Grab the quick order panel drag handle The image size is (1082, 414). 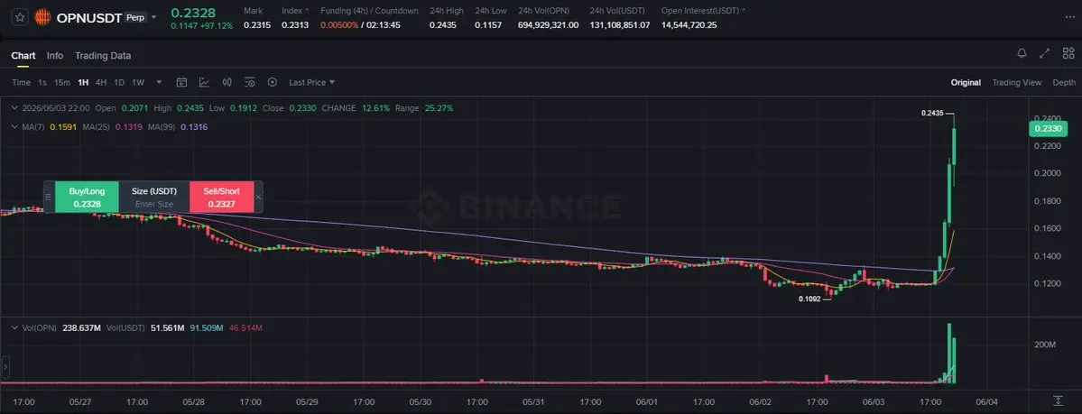point(49,197)
